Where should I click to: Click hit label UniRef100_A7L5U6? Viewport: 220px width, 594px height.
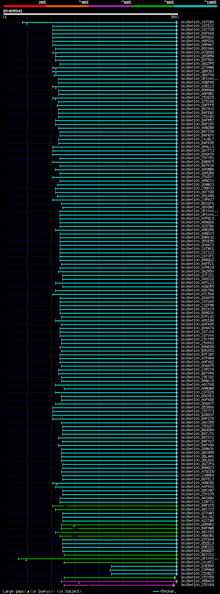click(197, 294)
